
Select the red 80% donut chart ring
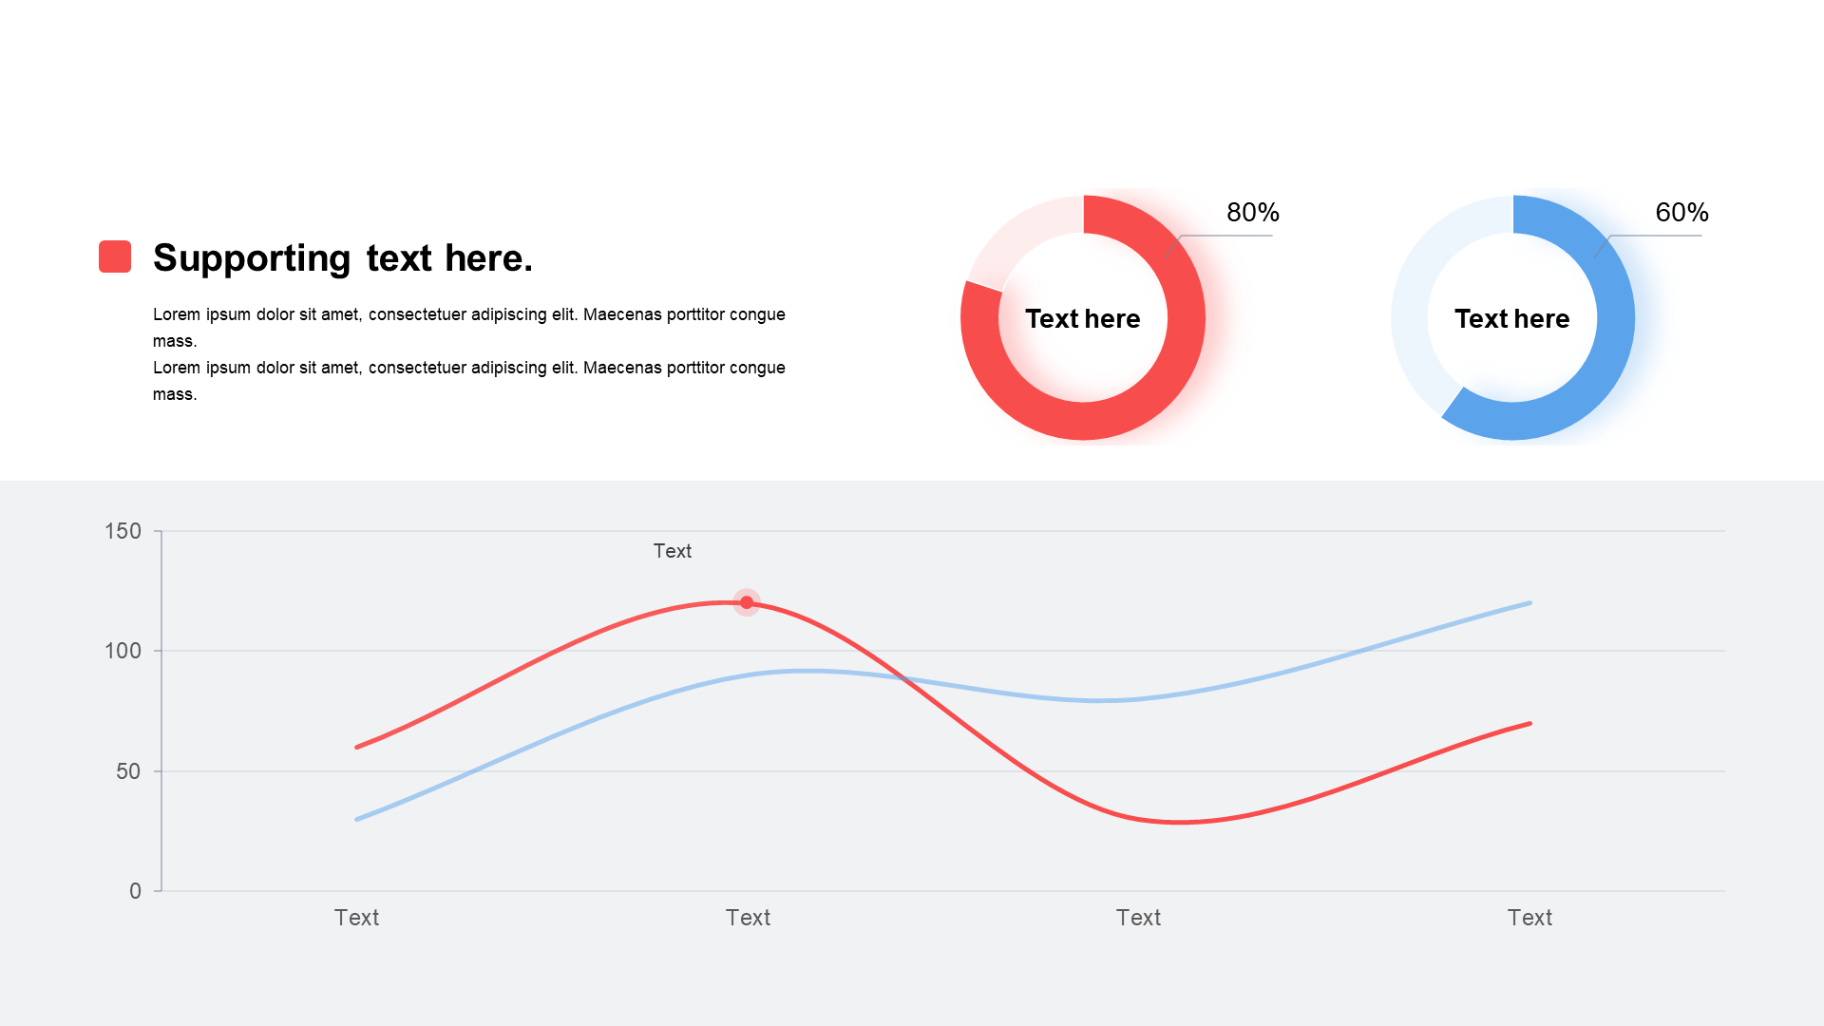point(1187,318)
